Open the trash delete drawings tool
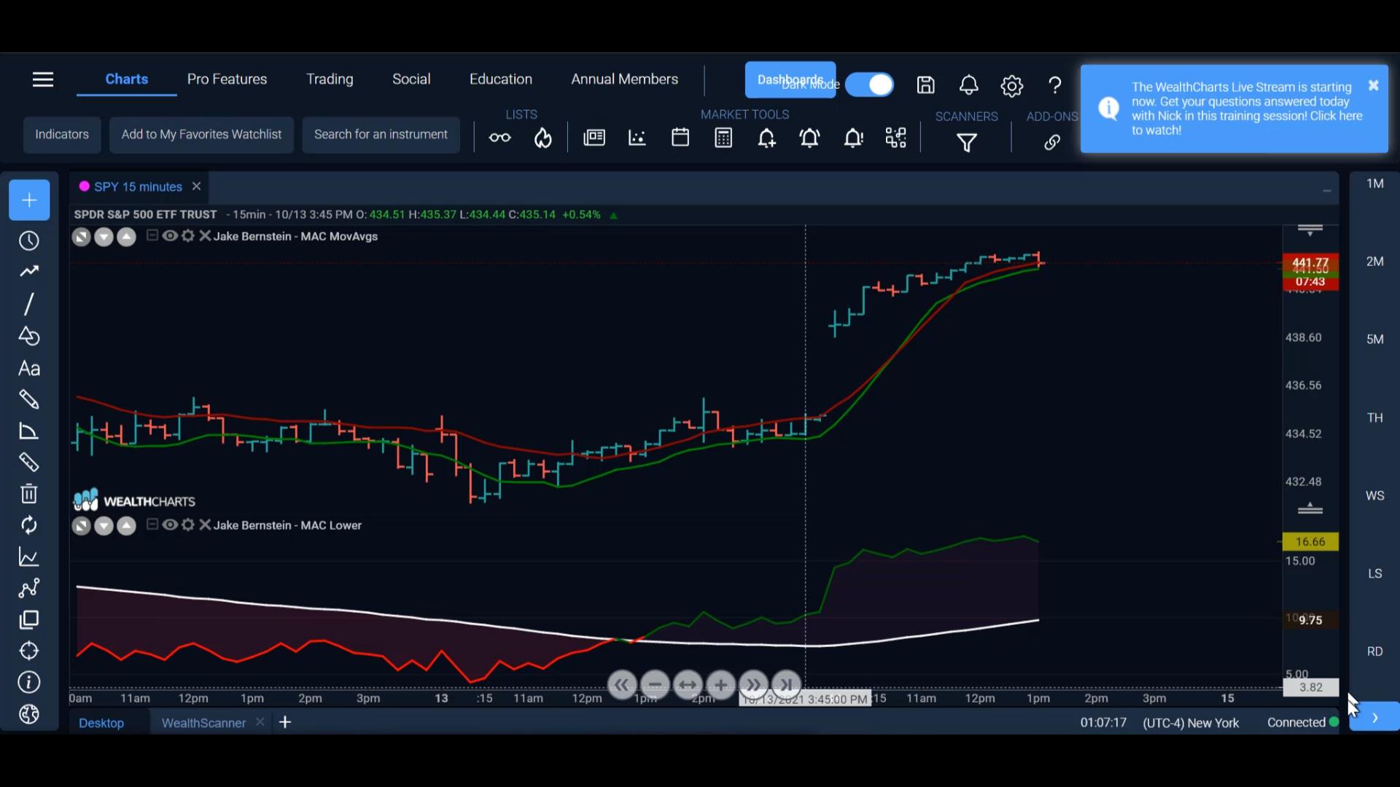 coord(29,494)
